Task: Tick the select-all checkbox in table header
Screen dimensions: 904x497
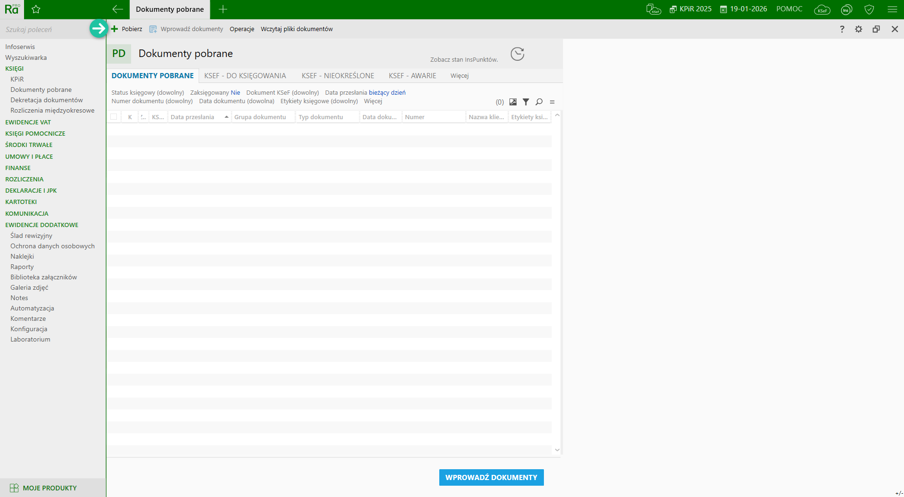Action: tap(114, 117)
